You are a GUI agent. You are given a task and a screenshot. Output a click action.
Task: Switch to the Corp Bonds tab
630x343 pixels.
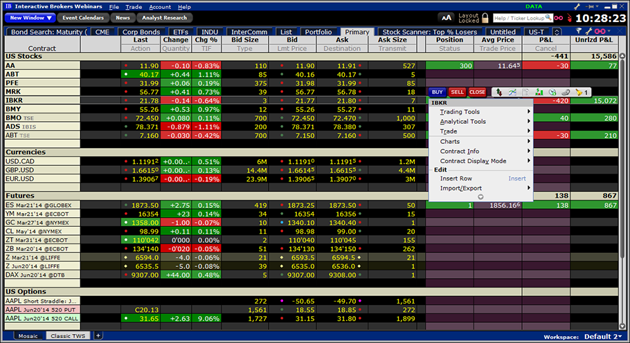point(141,32)
